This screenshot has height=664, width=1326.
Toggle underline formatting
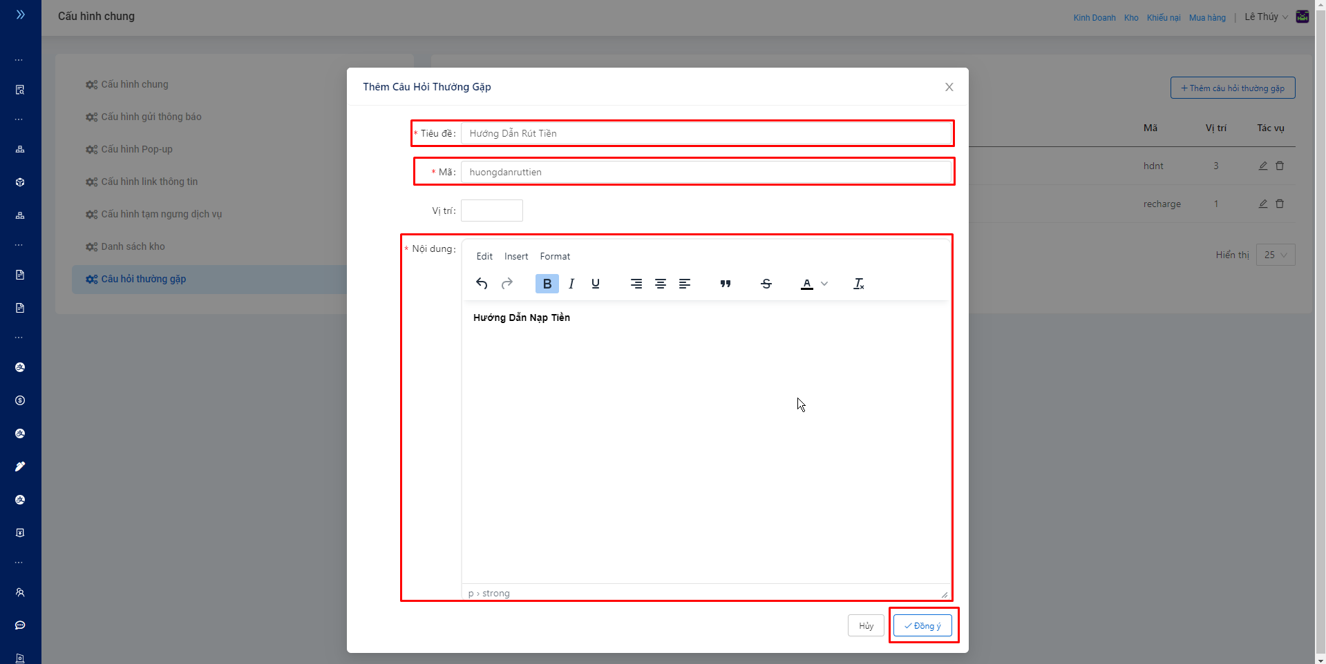tap(596, 284)
